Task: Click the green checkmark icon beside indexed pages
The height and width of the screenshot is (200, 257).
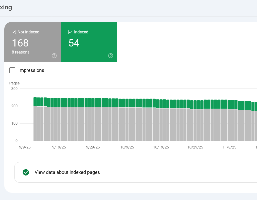Action: click(26, 172)
